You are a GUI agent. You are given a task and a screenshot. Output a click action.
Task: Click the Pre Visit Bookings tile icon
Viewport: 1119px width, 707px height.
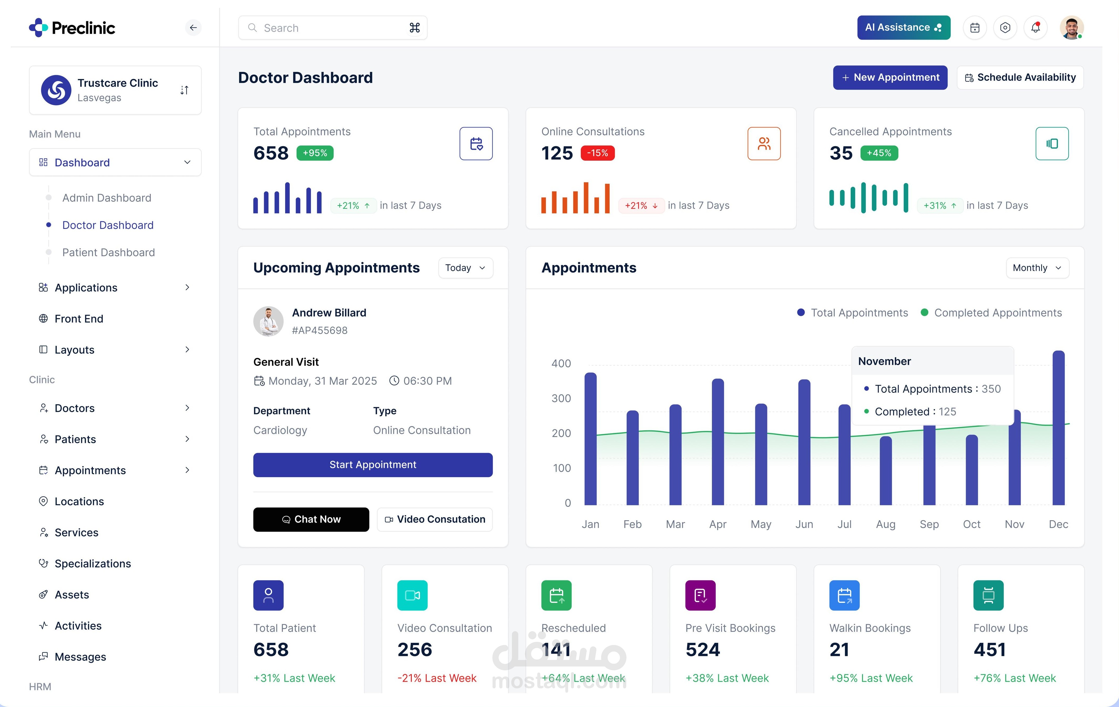(x=701, y=595)
